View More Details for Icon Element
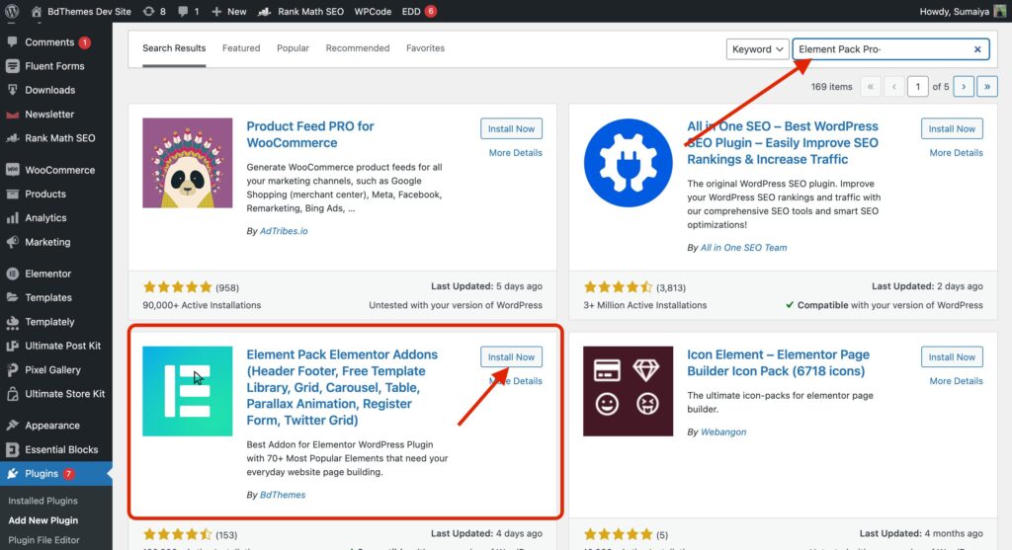 click(x=956, y=381)
